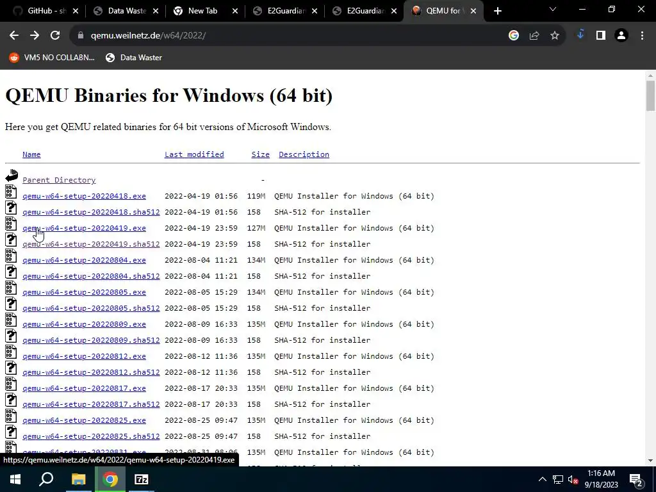Download qemu-w64-setup-20220418.exe

pyautogui.click(x=84, y=196)
